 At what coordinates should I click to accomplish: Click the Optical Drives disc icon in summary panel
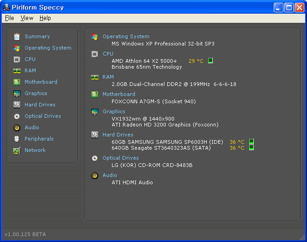[95, 158]
